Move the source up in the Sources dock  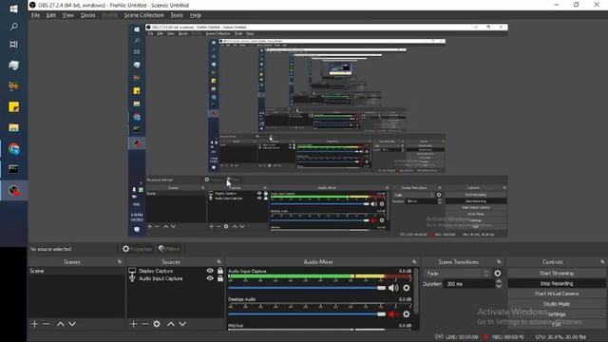(x=171, y=324)
